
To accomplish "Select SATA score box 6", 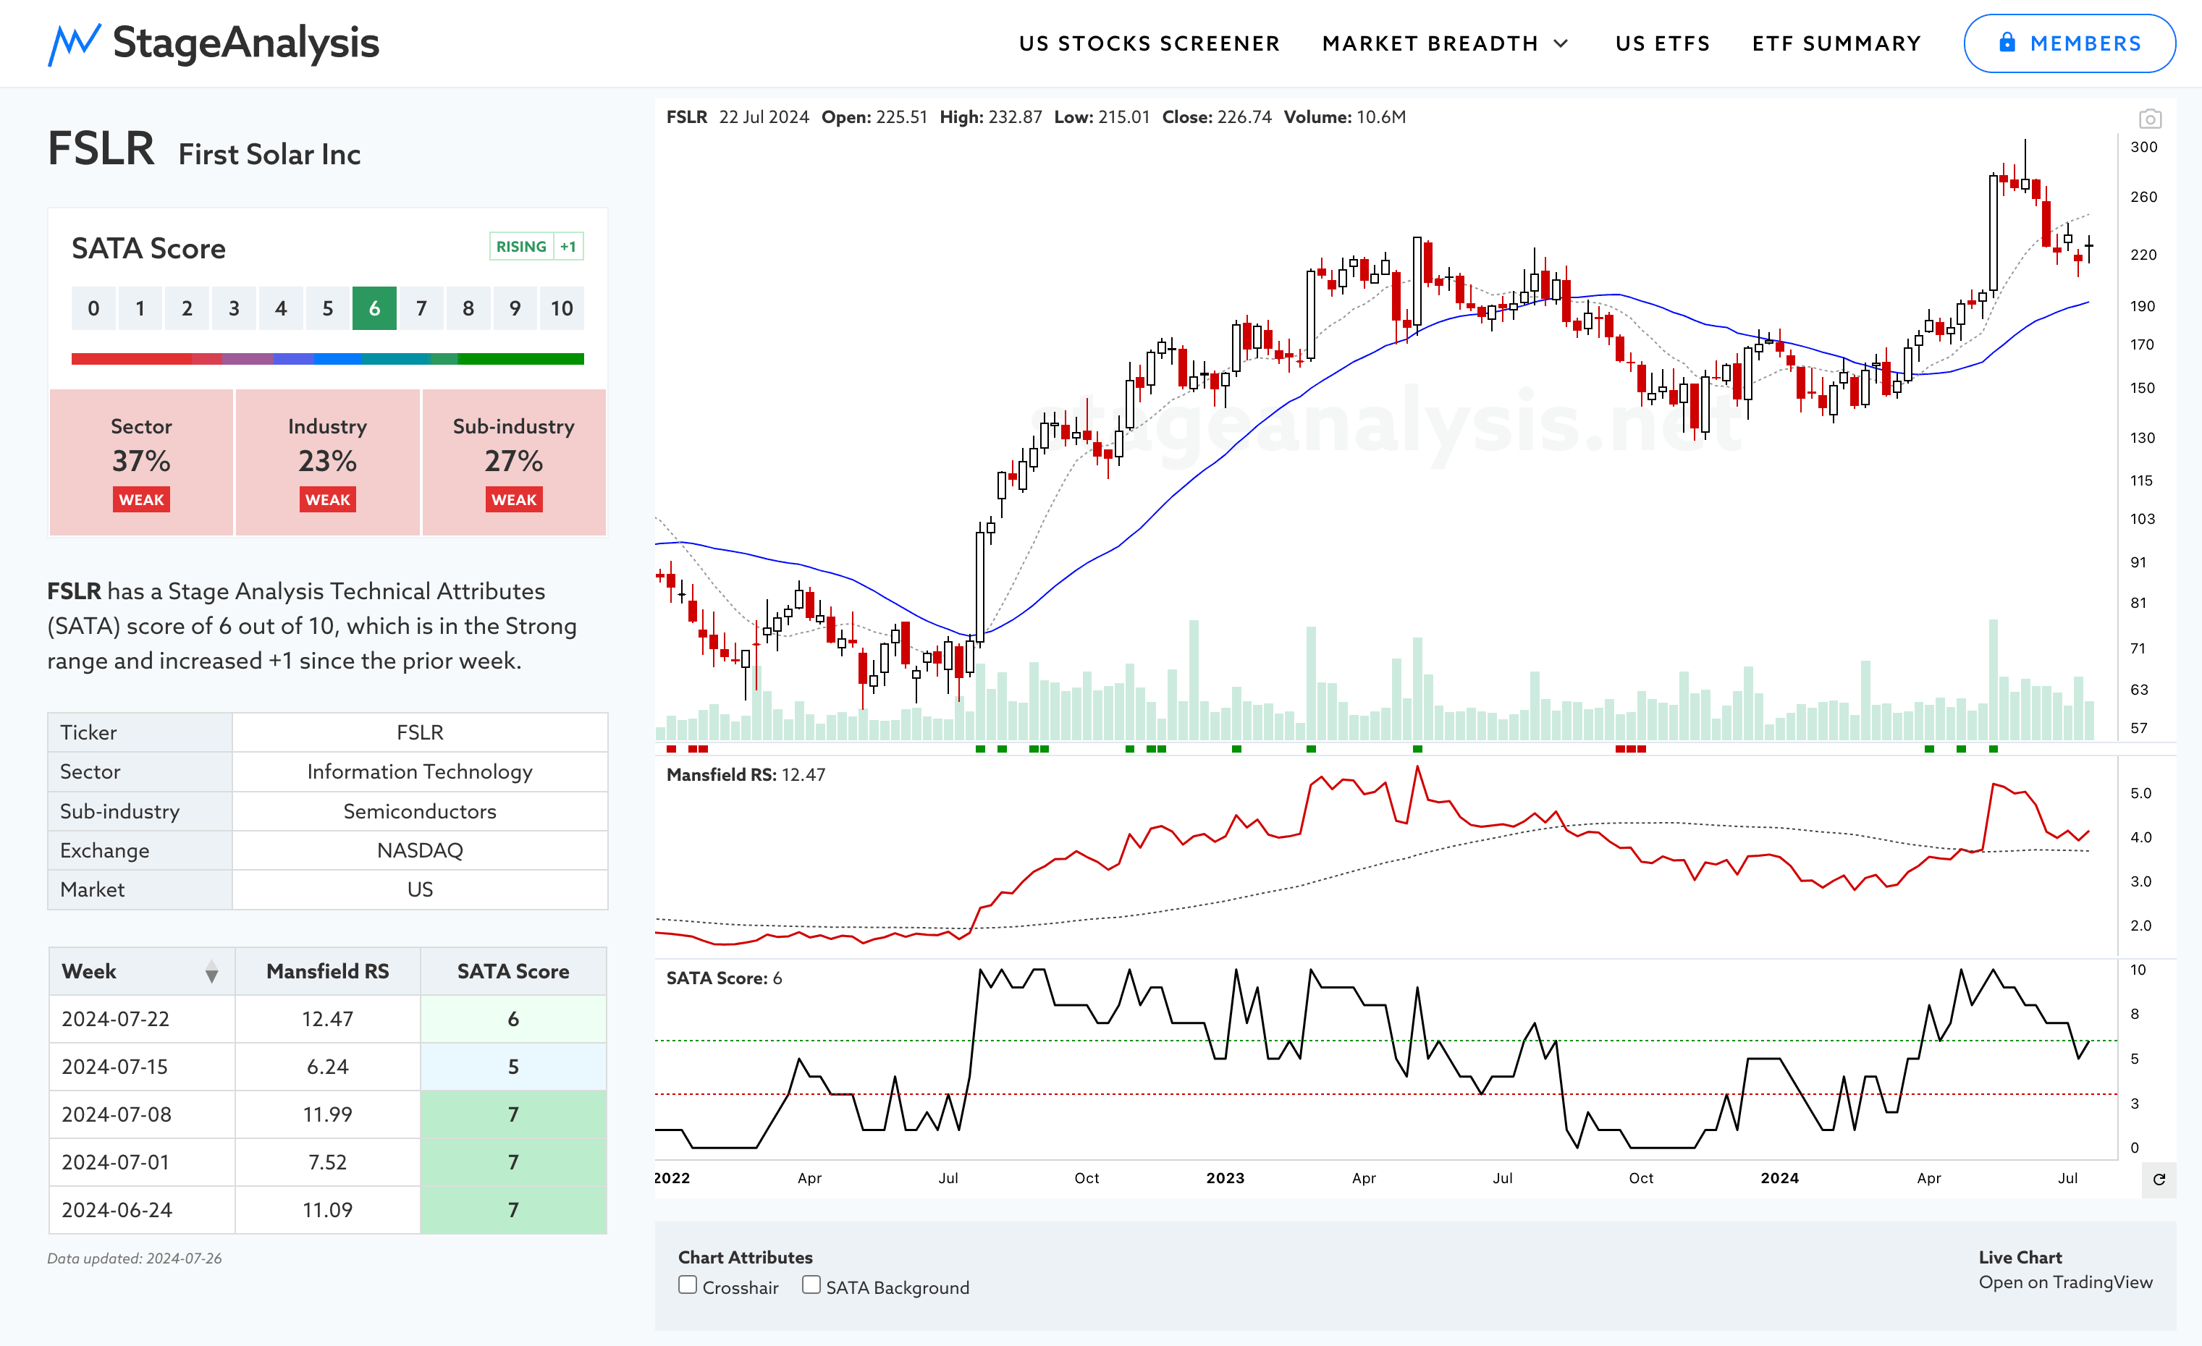I will [x=374, y=308].
